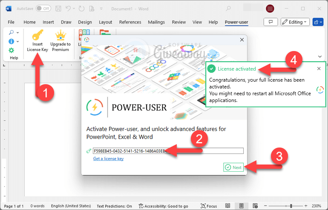This screenshot has height=210, width=328.
Task: Click Text Predictions: On status
Action: point(114,206)
